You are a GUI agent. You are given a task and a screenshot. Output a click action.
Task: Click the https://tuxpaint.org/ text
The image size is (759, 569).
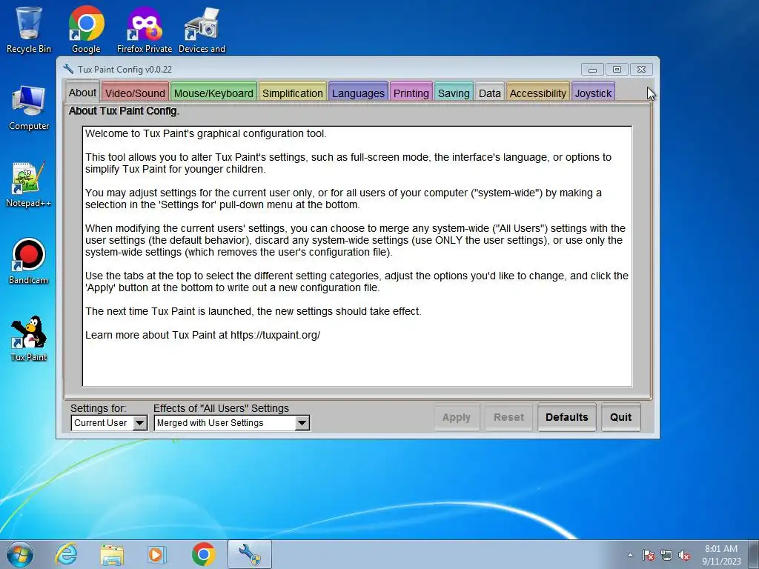tap(275, 335)
